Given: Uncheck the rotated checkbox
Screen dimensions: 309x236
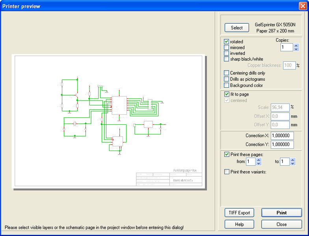Looking at the screenshot, I should pos(226,42).
